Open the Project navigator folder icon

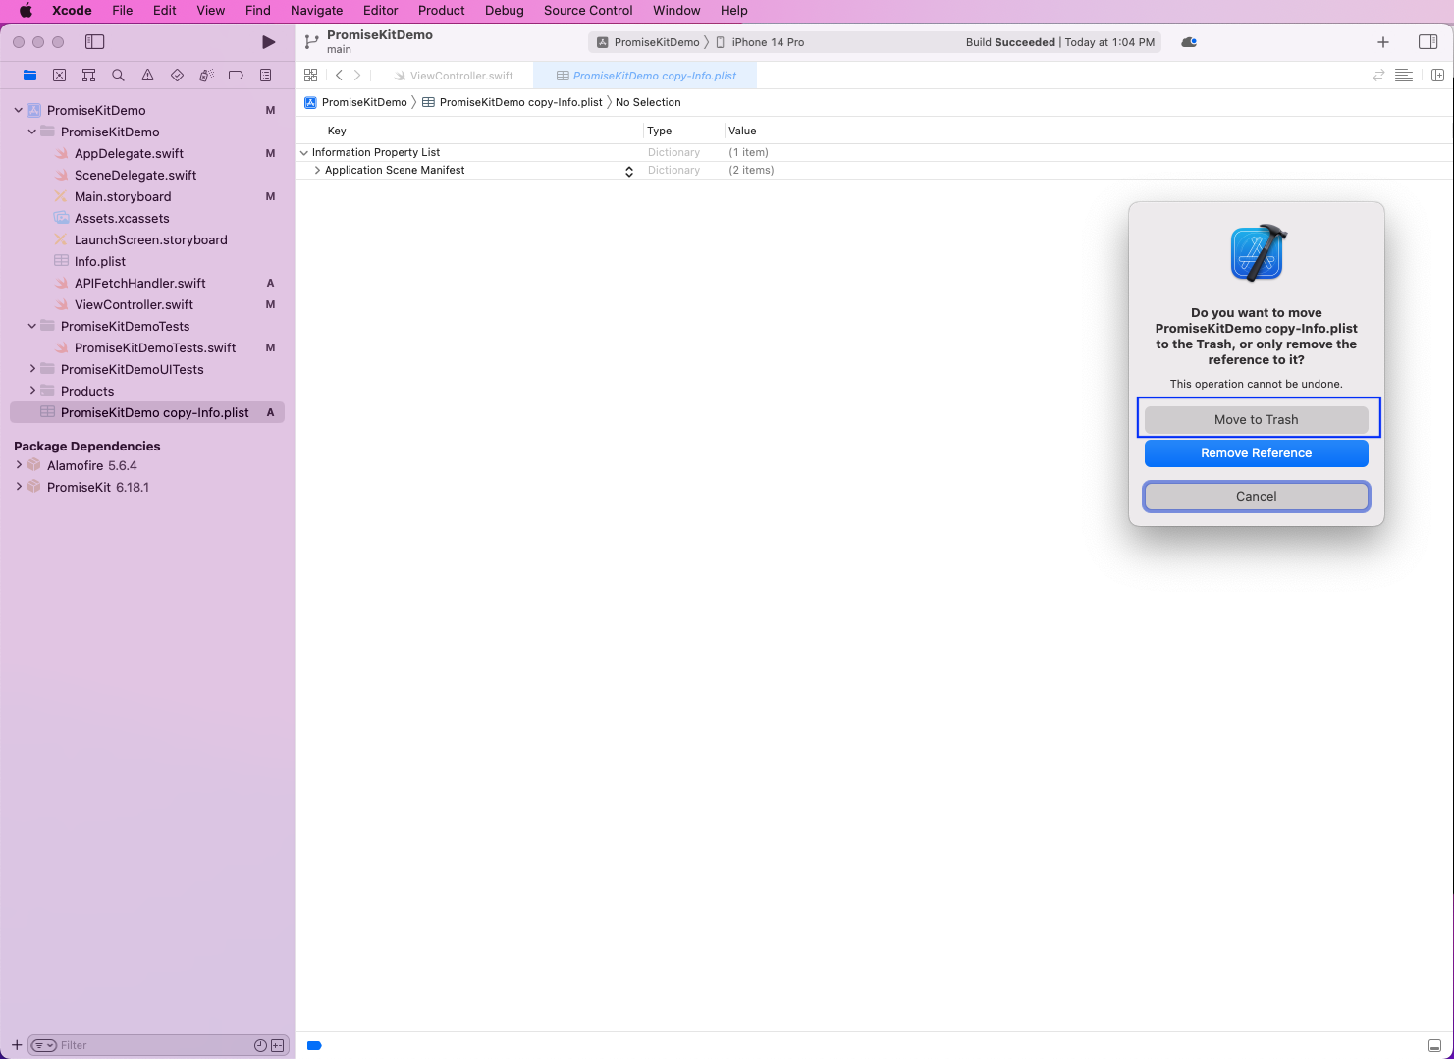point(30,75)
